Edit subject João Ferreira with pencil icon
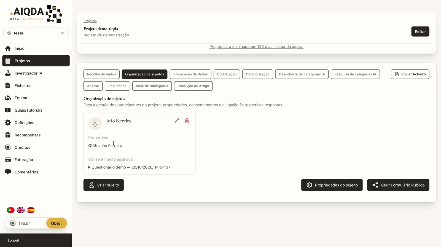The image size is (441, 247). click(177, 121)
